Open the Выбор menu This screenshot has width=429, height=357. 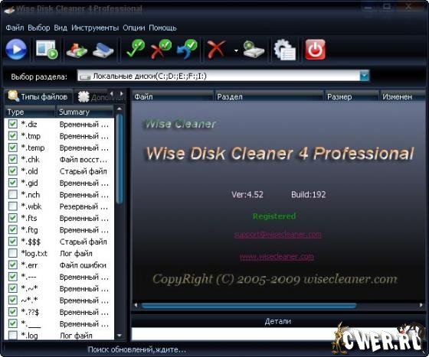[39, 28]
